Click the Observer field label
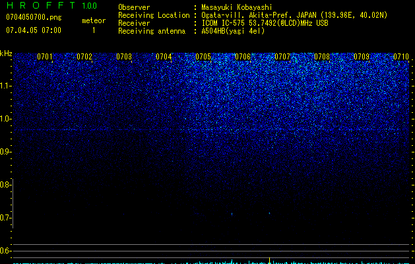 (134, 7)
